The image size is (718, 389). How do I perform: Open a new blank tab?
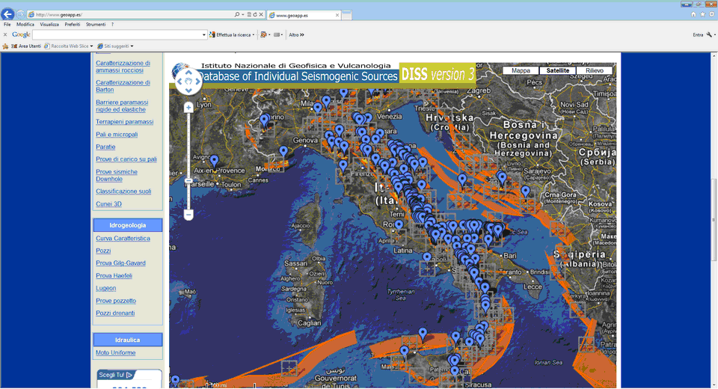347,15
